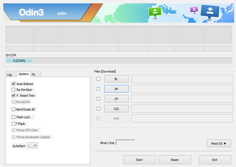Image resolution: width=236 pixels, height=167 pixels.
Task: Click the CP file button
Action: coord(116,99)
